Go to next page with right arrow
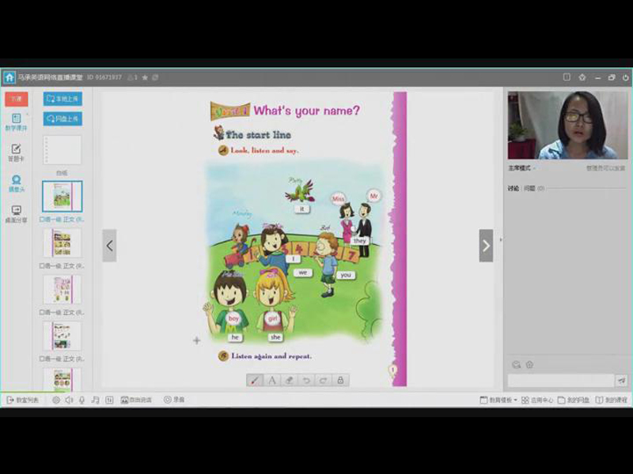This screenshot has width=633, height=474. click(x=486, y=246)
